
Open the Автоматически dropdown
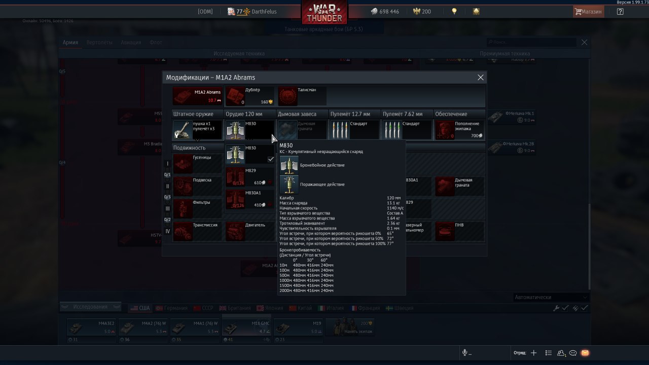click(551, 297)
